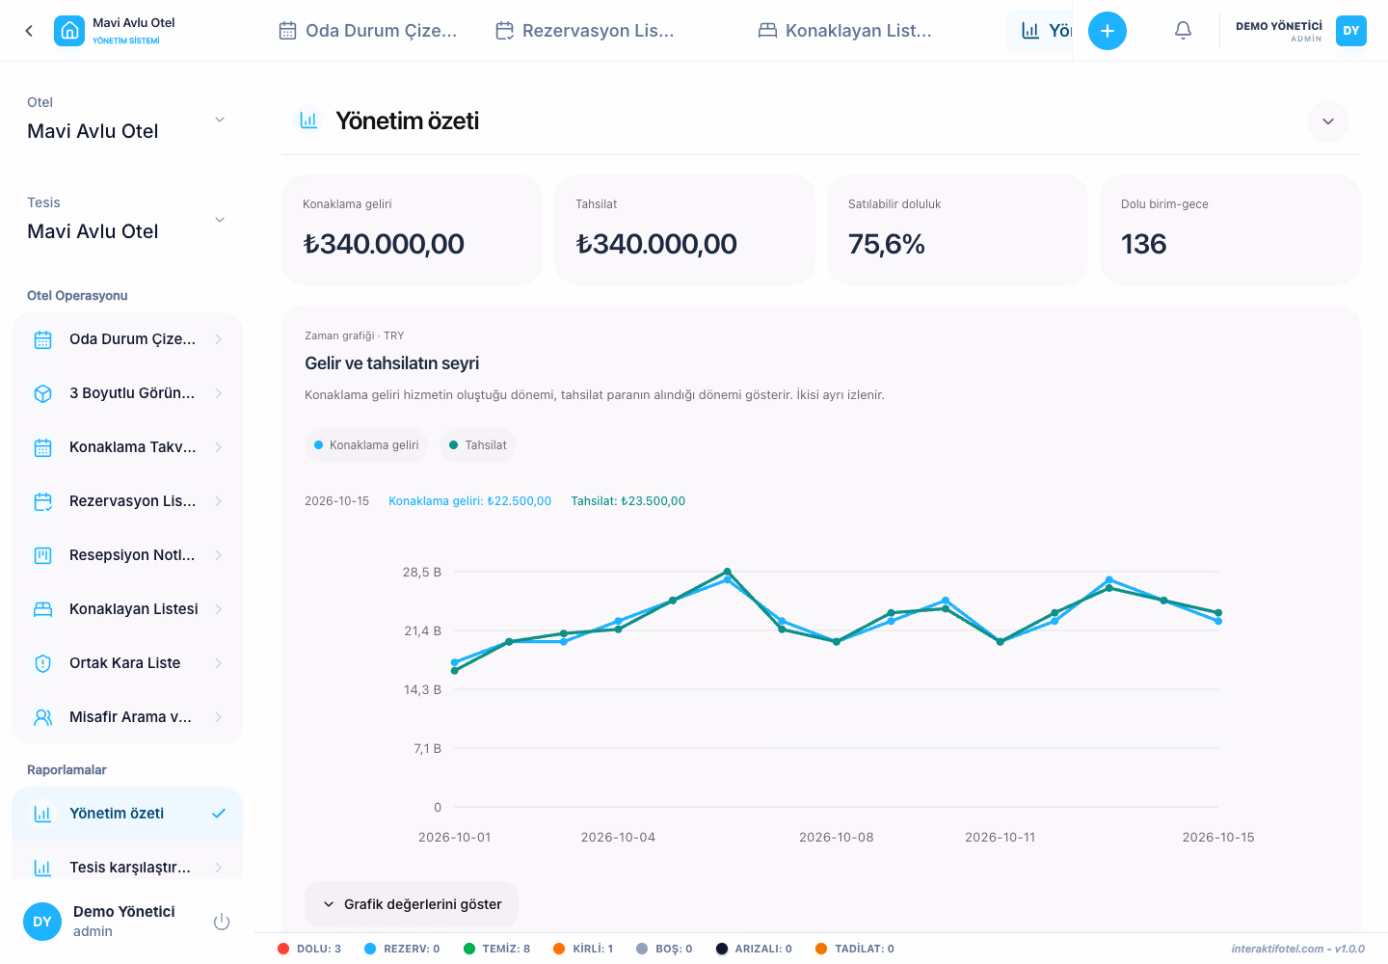Image resolution: width=1388 pixels, height=964 pixels.
Task: Click the Konaklama geliri summary card
Action: coord(412,229)
